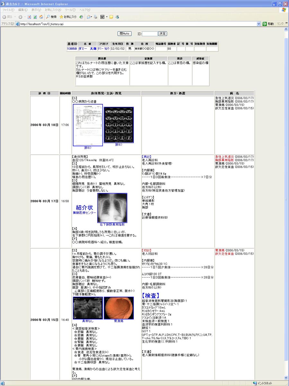Click the IE icon in the title bar

click(x=3, y=4)
